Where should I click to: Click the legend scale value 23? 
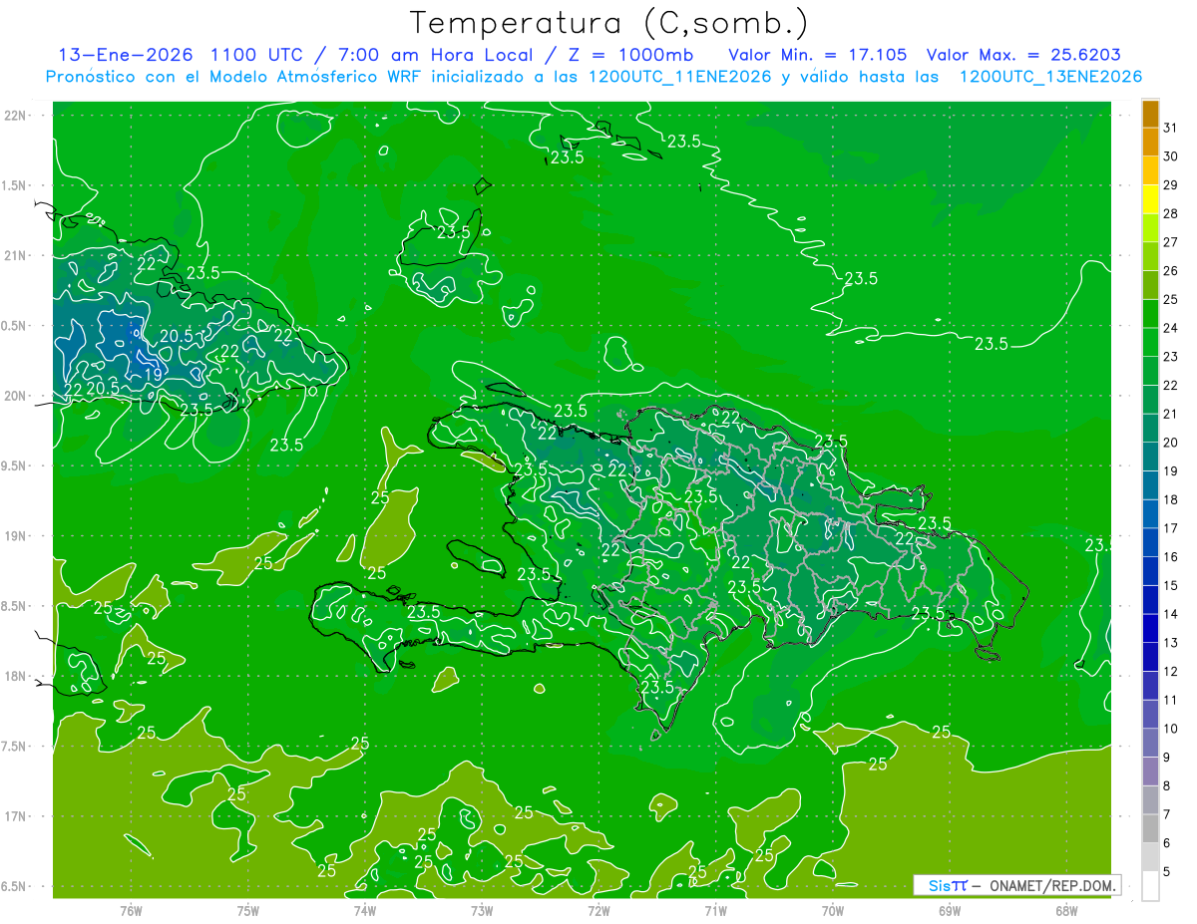tap(1171, 356)
